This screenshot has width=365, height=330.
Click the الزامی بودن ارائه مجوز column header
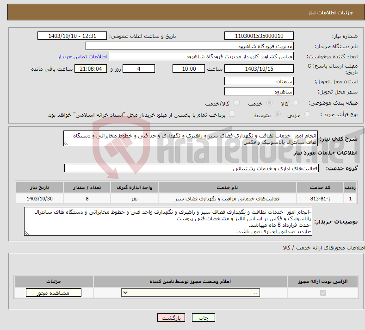pos(322,281)
